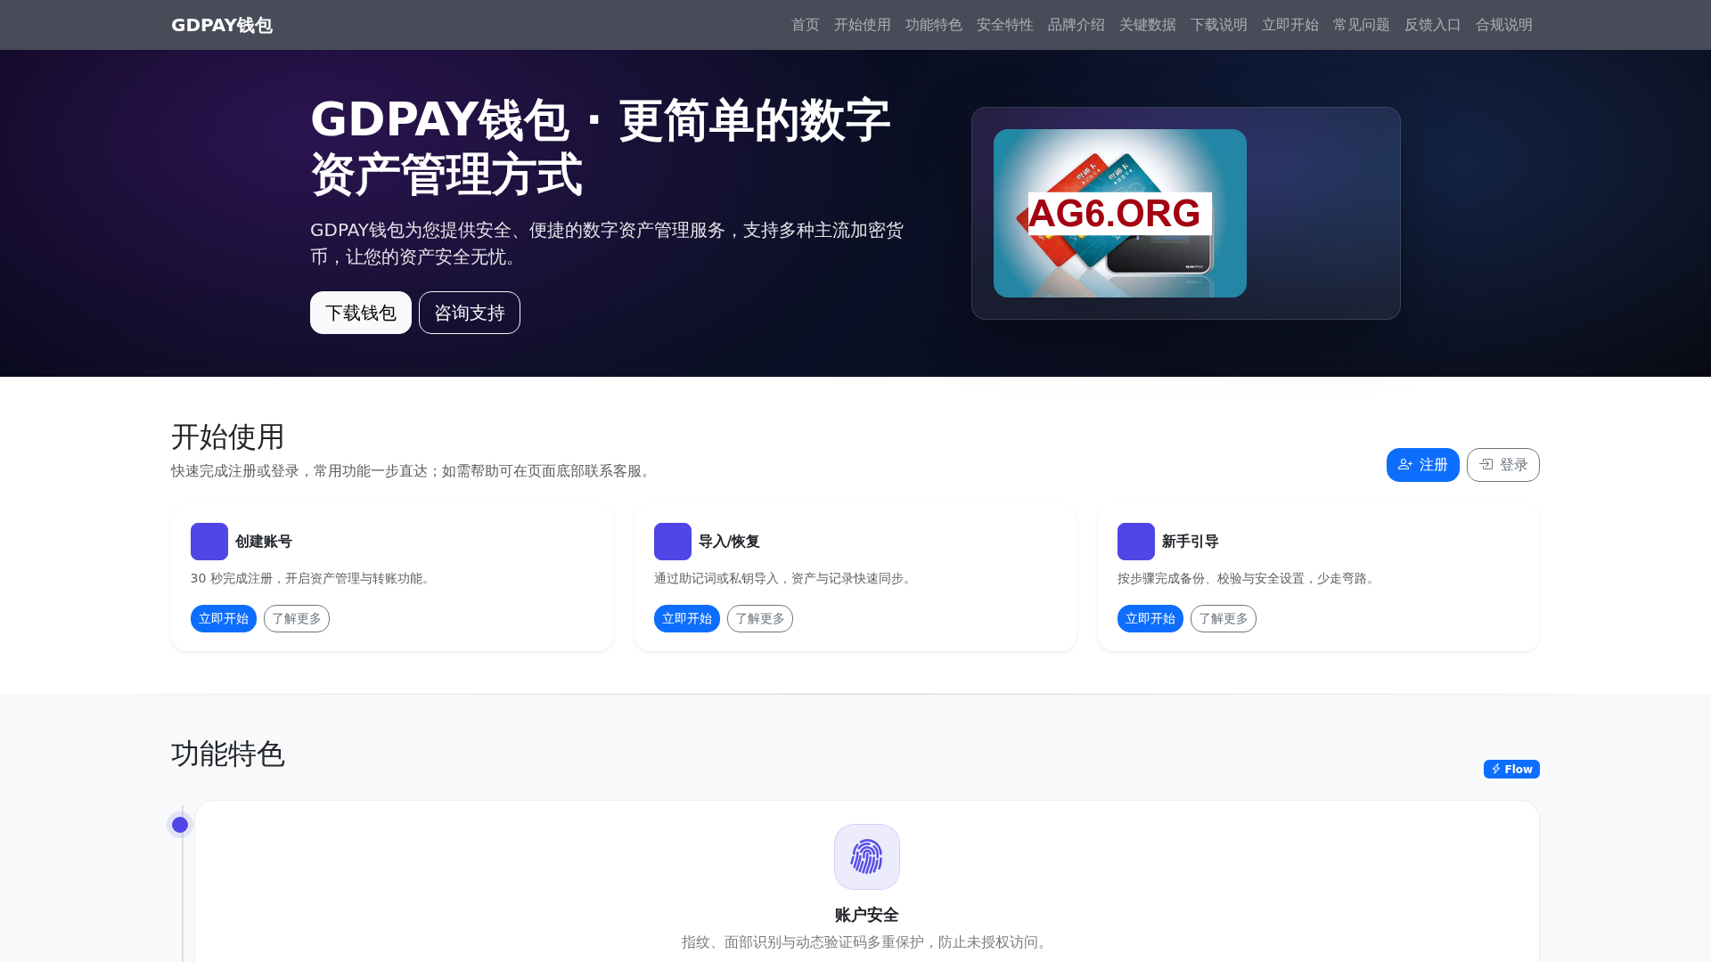Click the blue 注册 button
Image resolution: width=1711 pixels, height=962 pixels.
pos(1423,465)
